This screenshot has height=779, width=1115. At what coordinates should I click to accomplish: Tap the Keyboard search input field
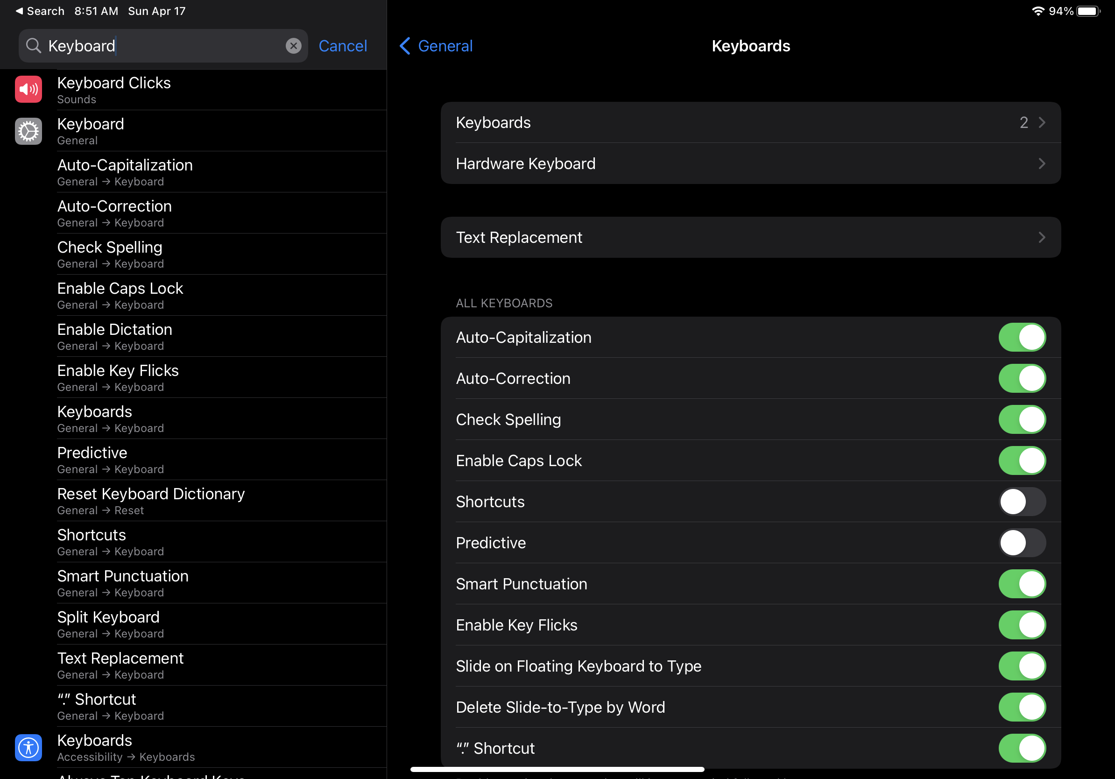pos(160,46)
